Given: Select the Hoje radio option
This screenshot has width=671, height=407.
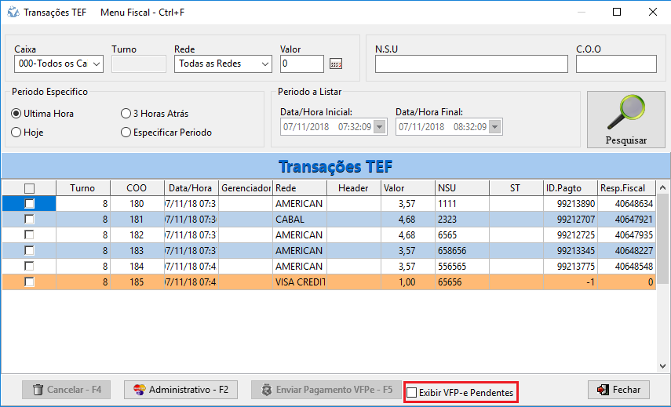Looking at the screenshot, I should coord(16,133).
